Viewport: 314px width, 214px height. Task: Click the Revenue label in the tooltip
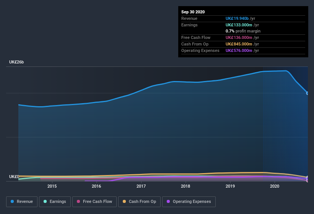(x=189, y=18)
